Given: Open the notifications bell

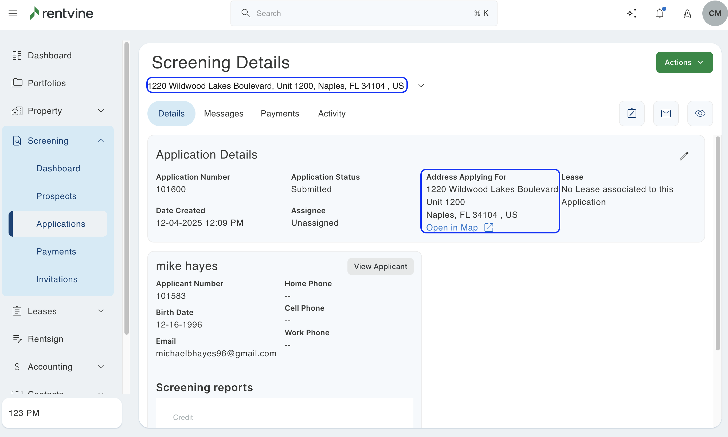Looking at the screenshot, I should 659,13.
